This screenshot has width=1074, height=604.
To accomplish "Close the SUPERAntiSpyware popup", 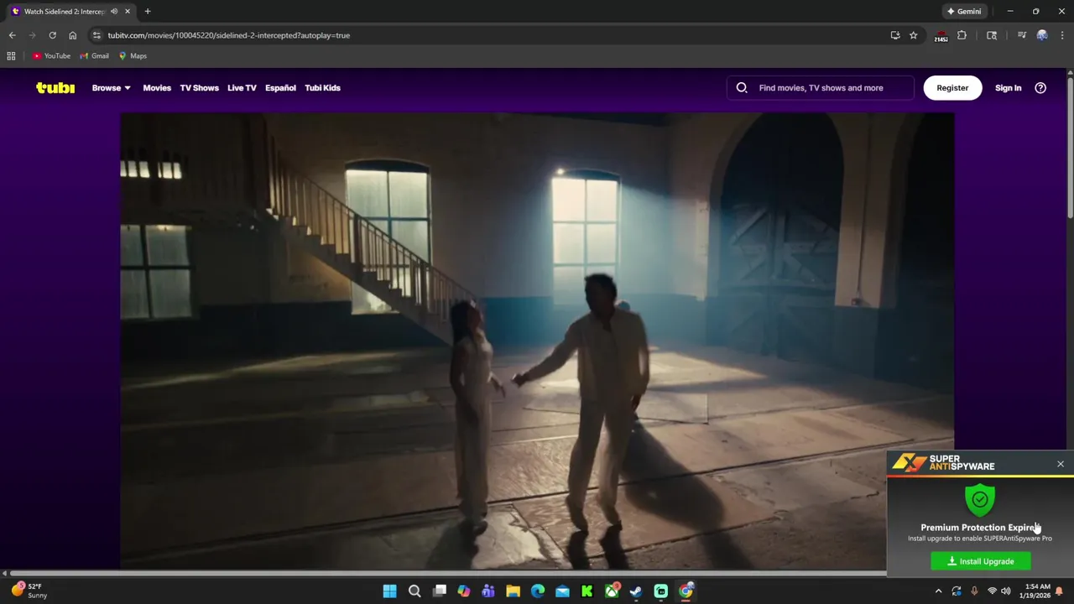I will (x=1061, y=464).
